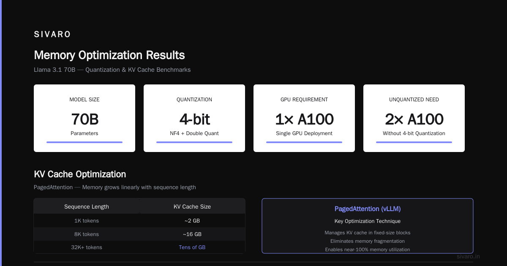The height and width of the screenshot is (266, 507).
Task: Open the Unquantized Need 2× A100 card
Action: pos(414,118)
